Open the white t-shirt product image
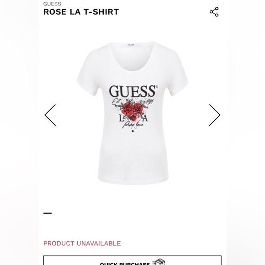The width and height of the screenshot is (265, 265). click(132, 113)
